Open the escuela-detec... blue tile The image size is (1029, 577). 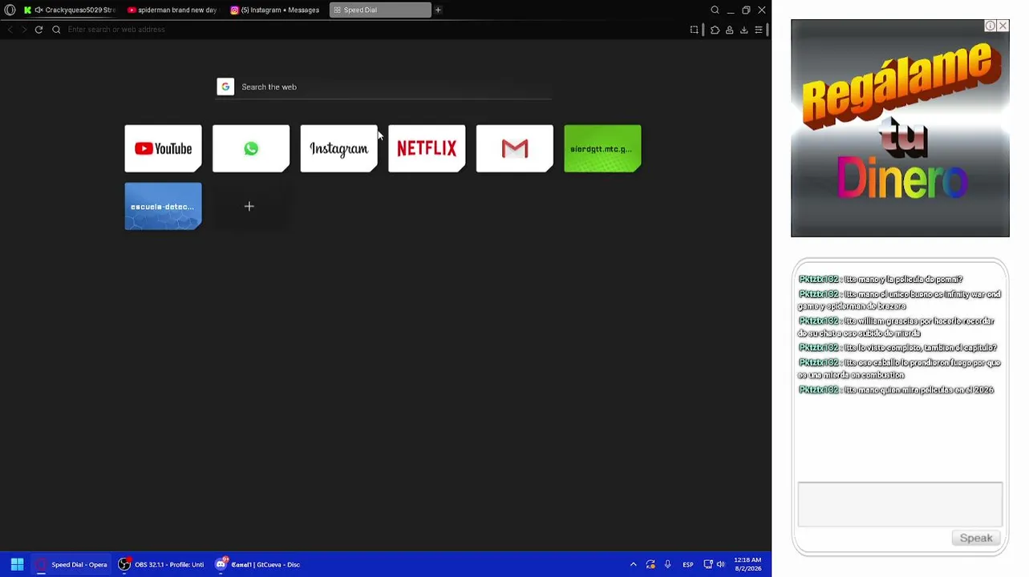(163, 206)
